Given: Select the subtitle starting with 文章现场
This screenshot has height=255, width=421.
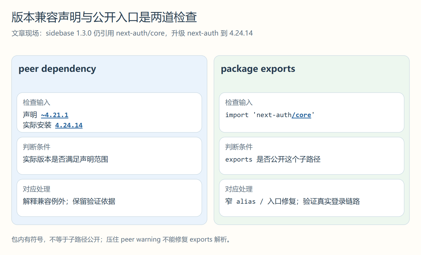Looking at the screenshot, I should (x=132, y=33).
